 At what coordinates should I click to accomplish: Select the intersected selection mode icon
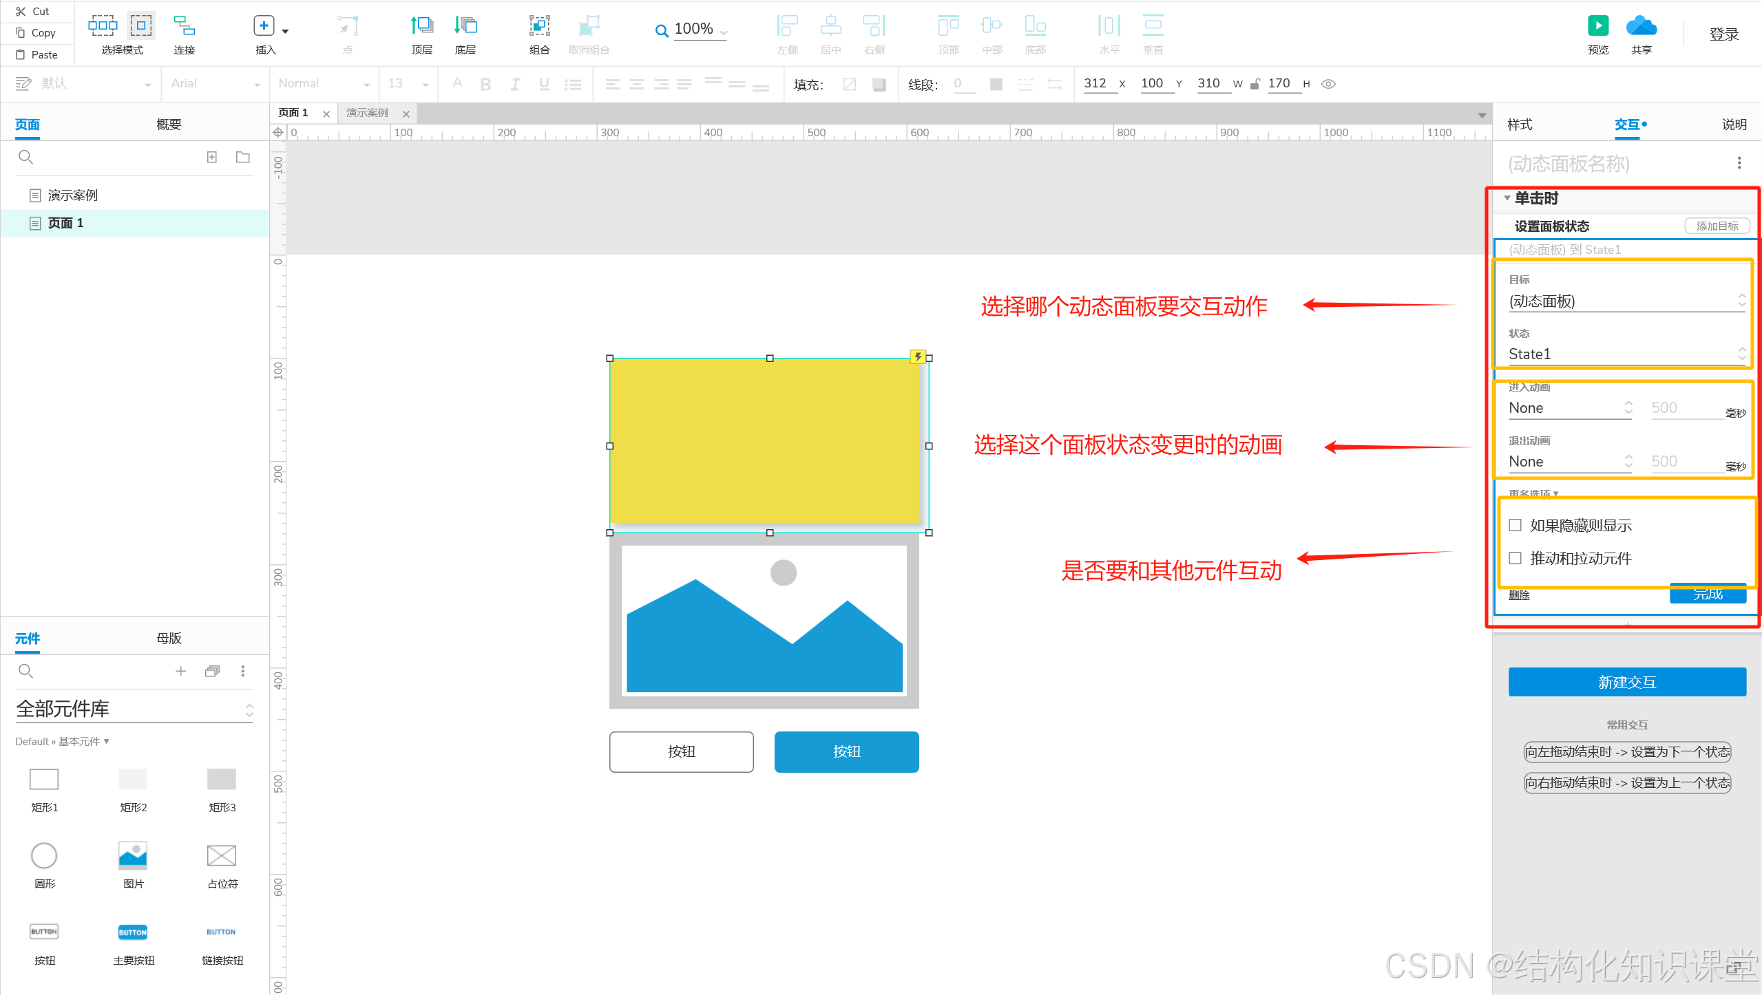[103, 26]
